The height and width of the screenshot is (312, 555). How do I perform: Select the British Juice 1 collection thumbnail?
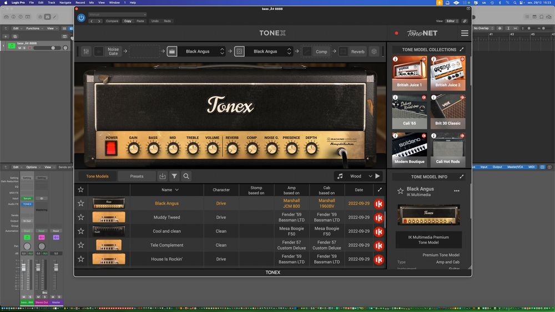tap(409, 73)
